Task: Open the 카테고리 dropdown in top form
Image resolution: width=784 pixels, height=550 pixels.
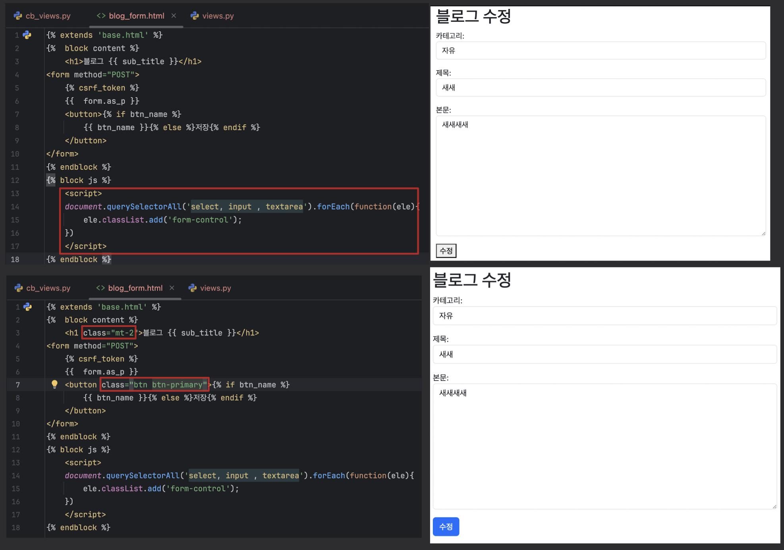Action: coord(601,50)
